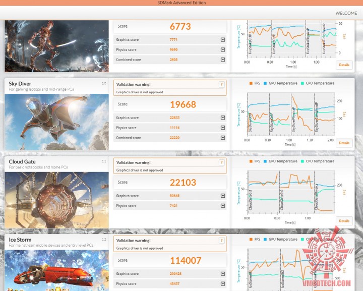
Task: Click Sky Diver 'Graphics driver is not approved' text
Action: 140,92
